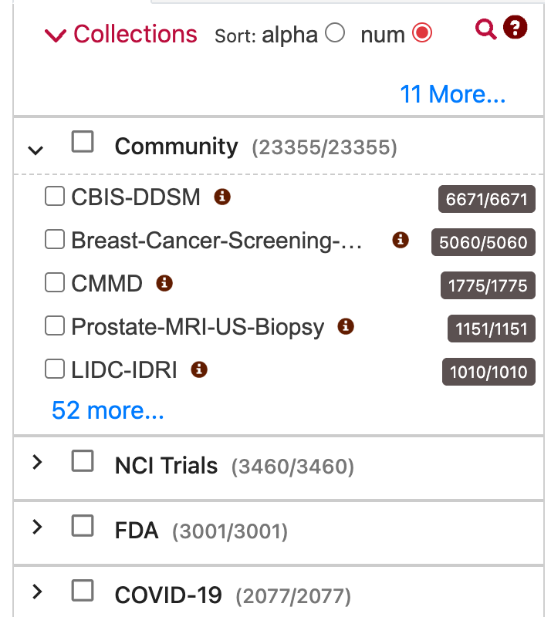The height and width of the screenshot is (617, 551).
Task: Check the Community group checkbox
Action: (83, 141)
